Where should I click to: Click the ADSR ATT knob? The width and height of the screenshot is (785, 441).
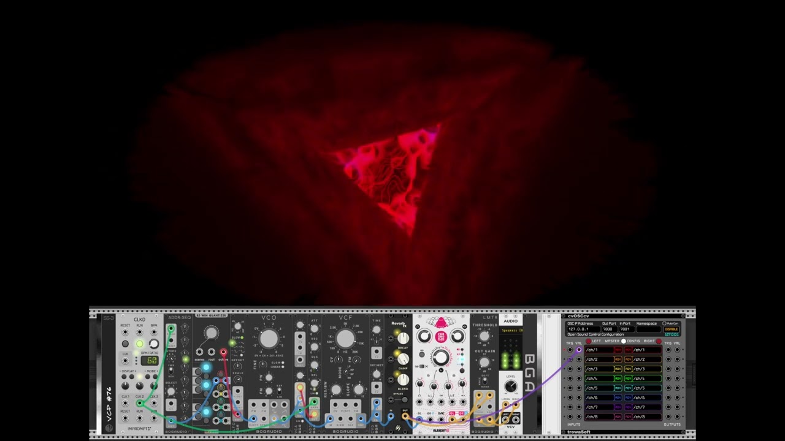(314, 328)
